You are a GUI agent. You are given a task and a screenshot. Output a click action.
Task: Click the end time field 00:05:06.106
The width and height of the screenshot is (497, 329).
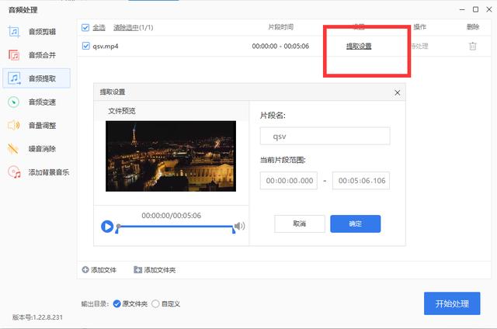point(361,181)
